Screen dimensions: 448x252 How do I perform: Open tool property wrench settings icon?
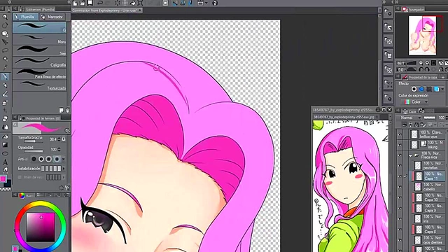(67, 188)
